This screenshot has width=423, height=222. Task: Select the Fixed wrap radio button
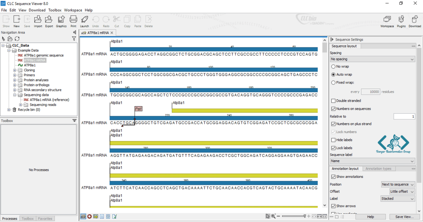click(333, 83)
